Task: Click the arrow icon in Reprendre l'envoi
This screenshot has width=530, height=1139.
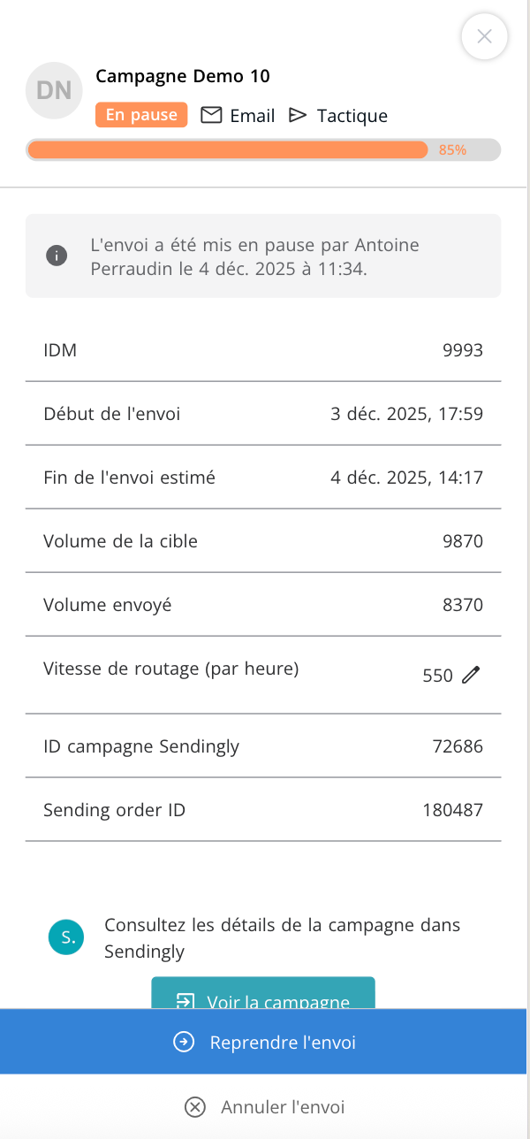Action: 184,1043
